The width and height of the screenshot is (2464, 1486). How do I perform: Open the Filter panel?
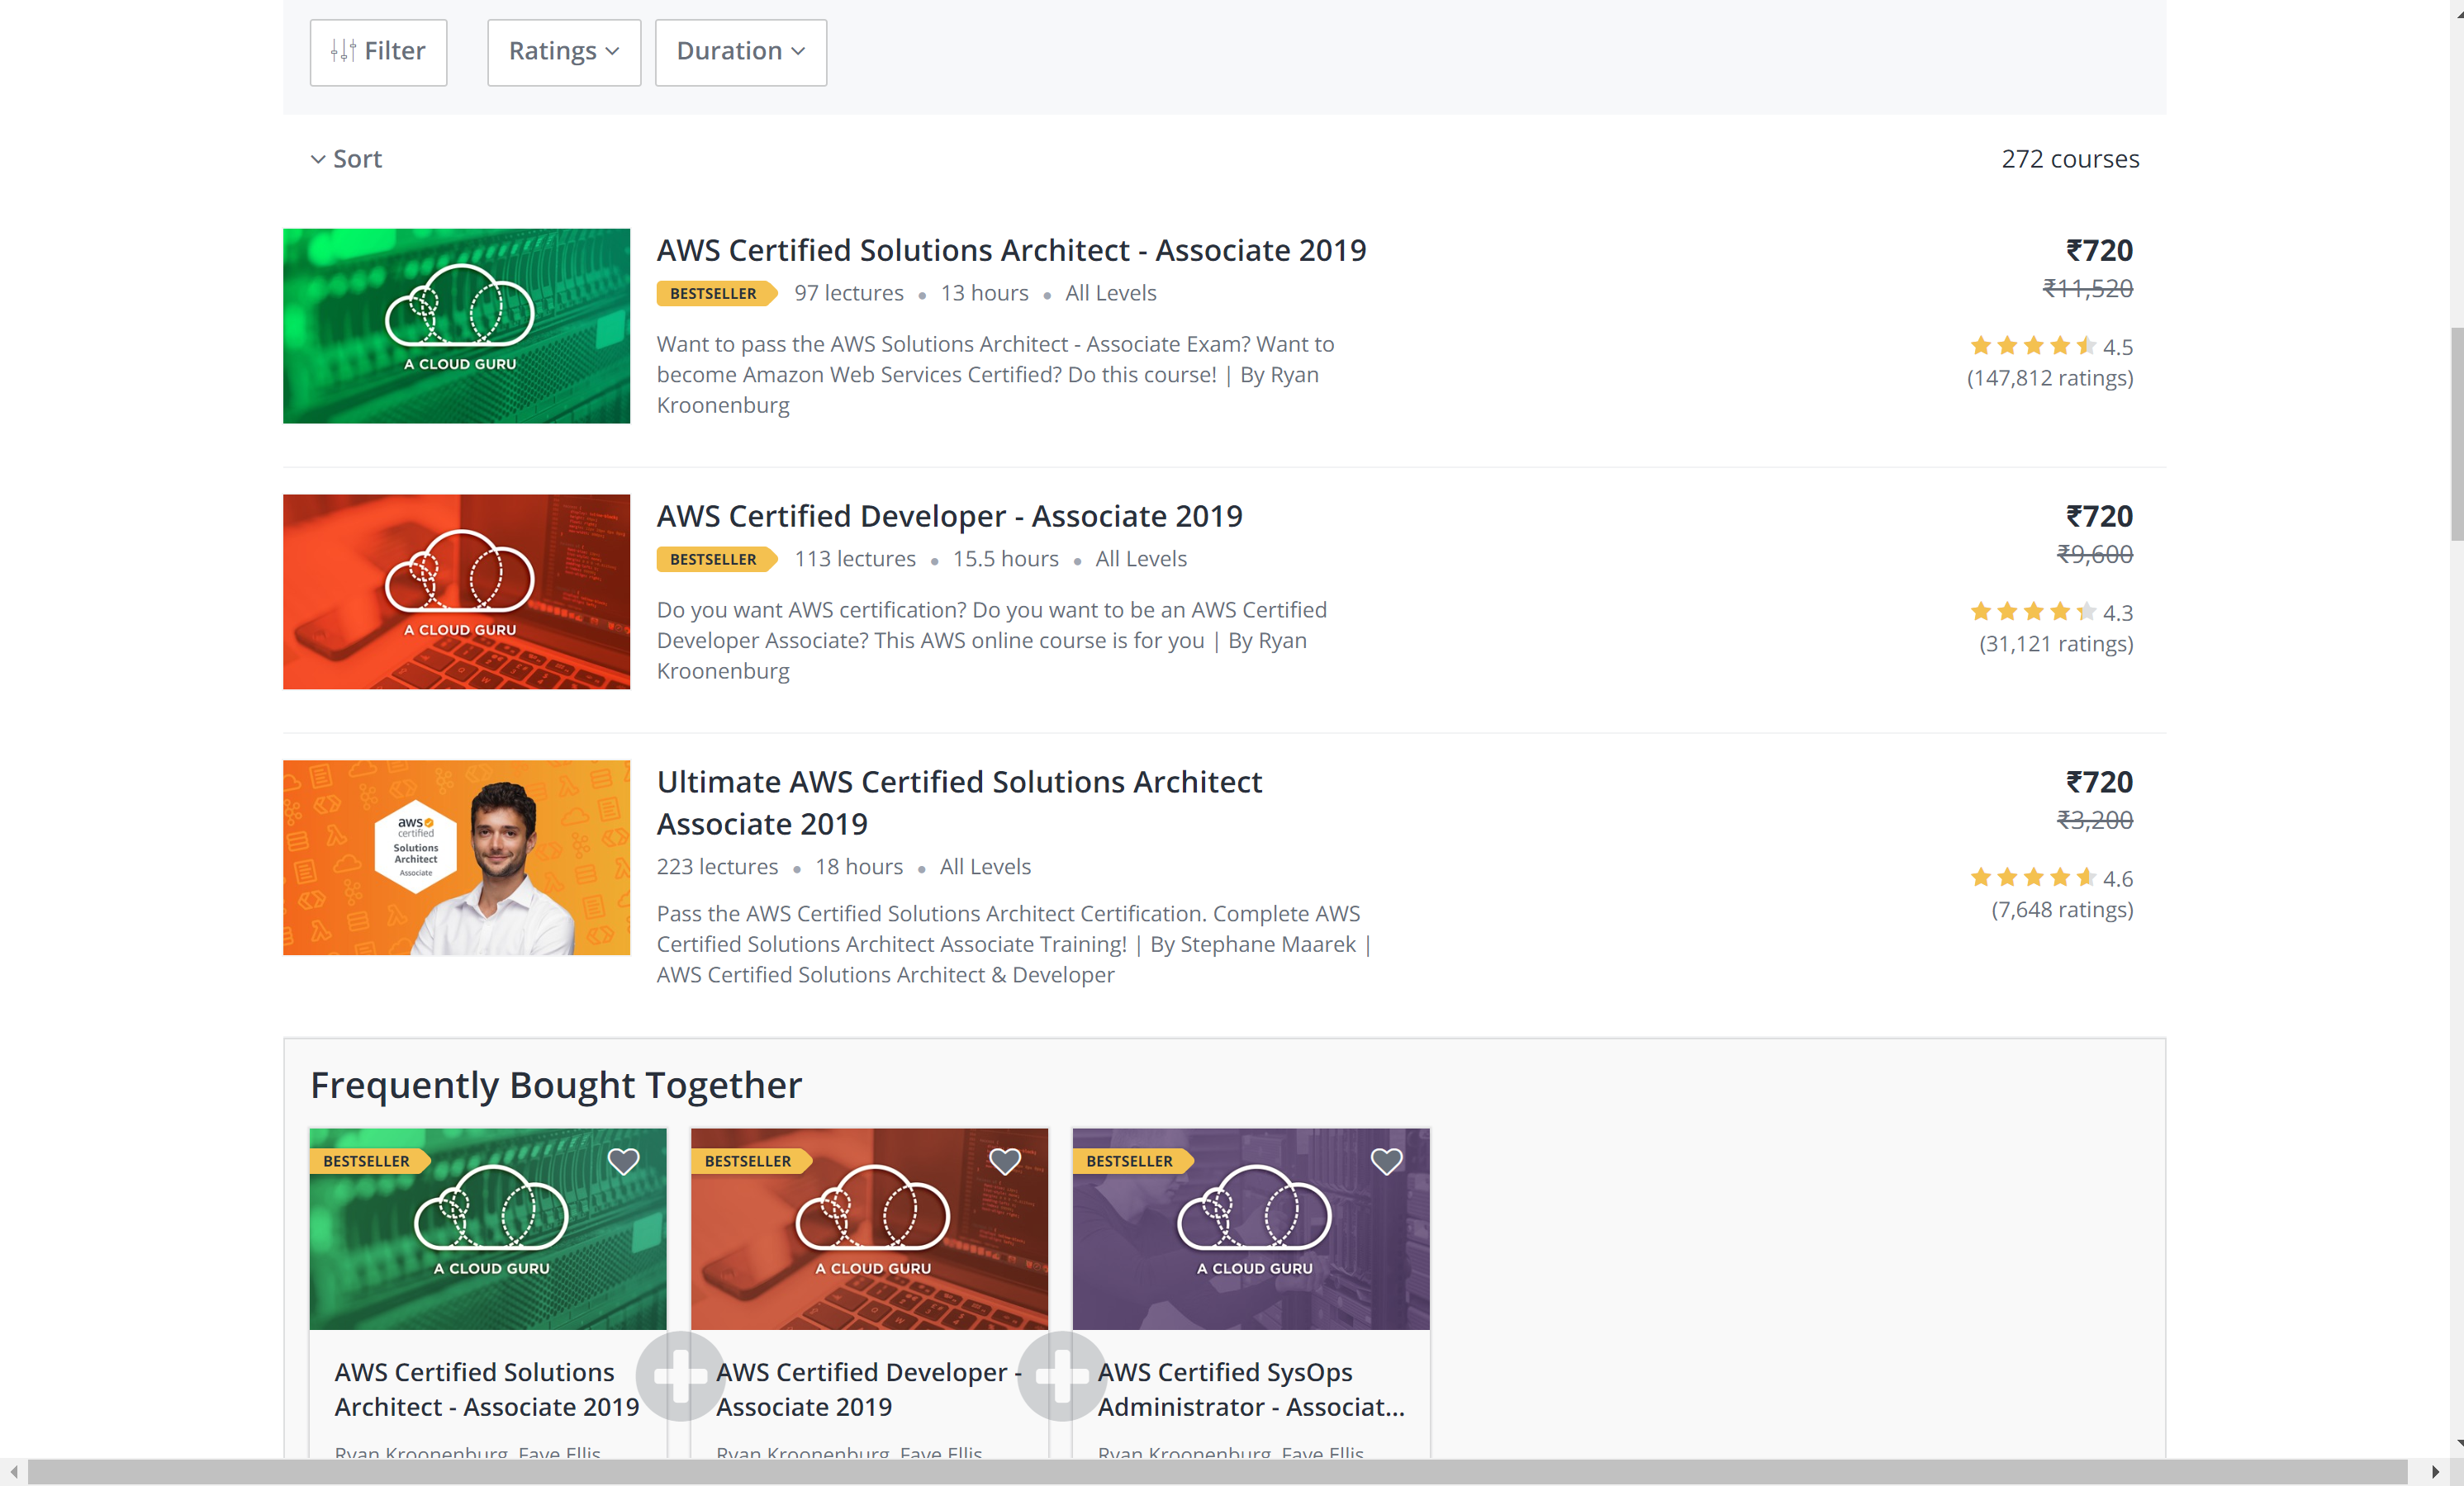click(x=377, y=52)
